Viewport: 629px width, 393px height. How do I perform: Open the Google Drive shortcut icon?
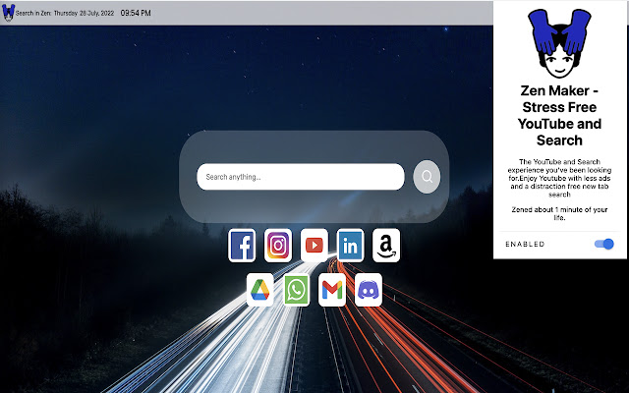point(259,290)
